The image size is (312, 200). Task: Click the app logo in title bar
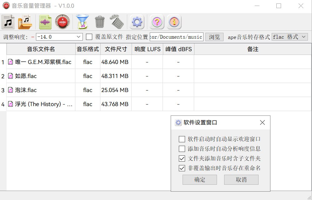(x=6, y=6)
